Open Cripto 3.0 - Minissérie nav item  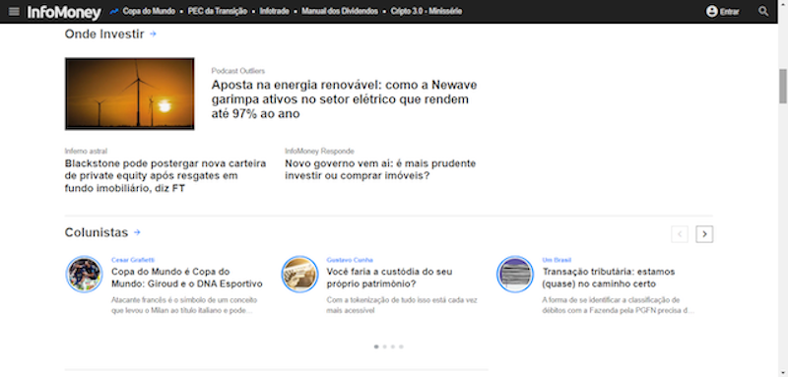pos(427,12)
